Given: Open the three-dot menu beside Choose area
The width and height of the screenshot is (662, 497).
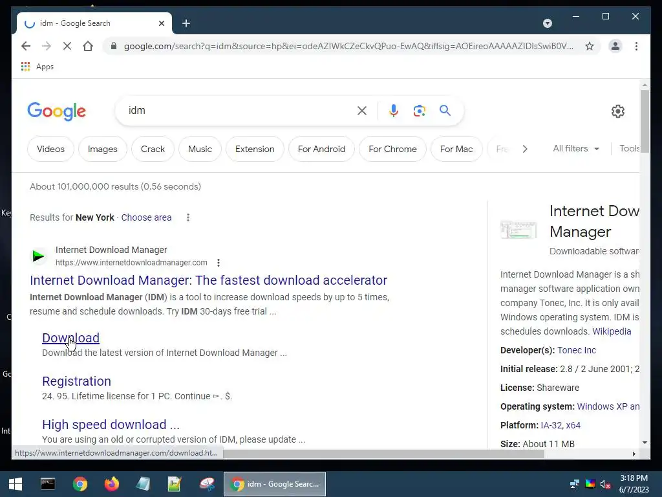Looking at the screenshot, I should click(x=188, y=217).
